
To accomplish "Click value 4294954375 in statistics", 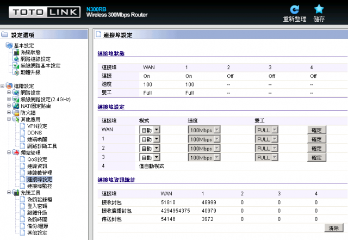I will point(175,211).
